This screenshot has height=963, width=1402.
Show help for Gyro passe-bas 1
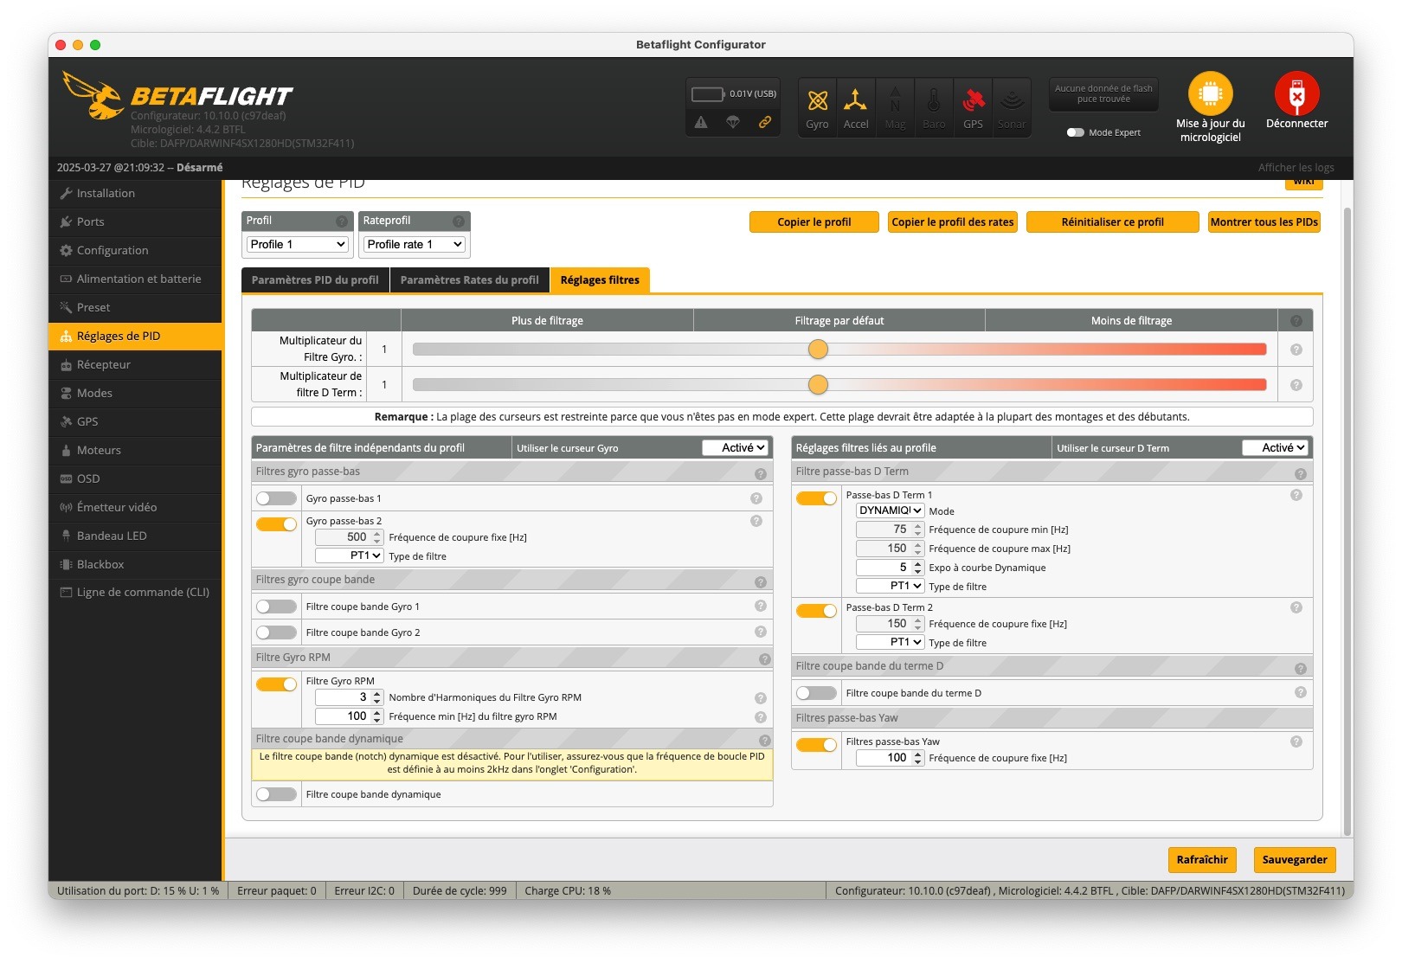[x=756, y=498]
